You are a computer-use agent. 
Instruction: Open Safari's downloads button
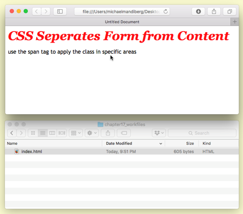[198, 11]
